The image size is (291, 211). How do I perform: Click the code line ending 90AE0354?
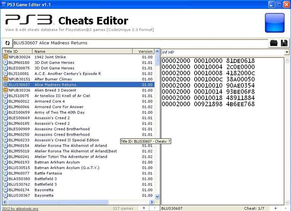coord(208,86)
